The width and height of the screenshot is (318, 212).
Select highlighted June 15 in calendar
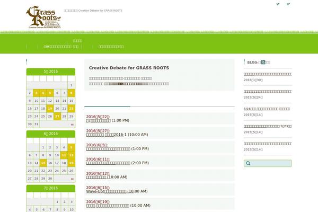click(x=43, y=163)
